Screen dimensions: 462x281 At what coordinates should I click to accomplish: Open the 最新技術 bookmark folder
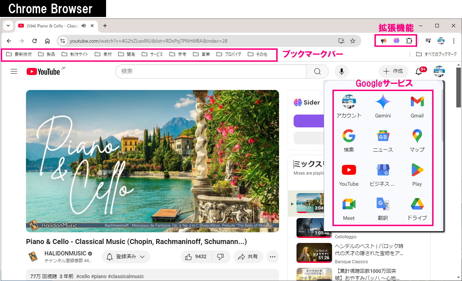point(19,54)
